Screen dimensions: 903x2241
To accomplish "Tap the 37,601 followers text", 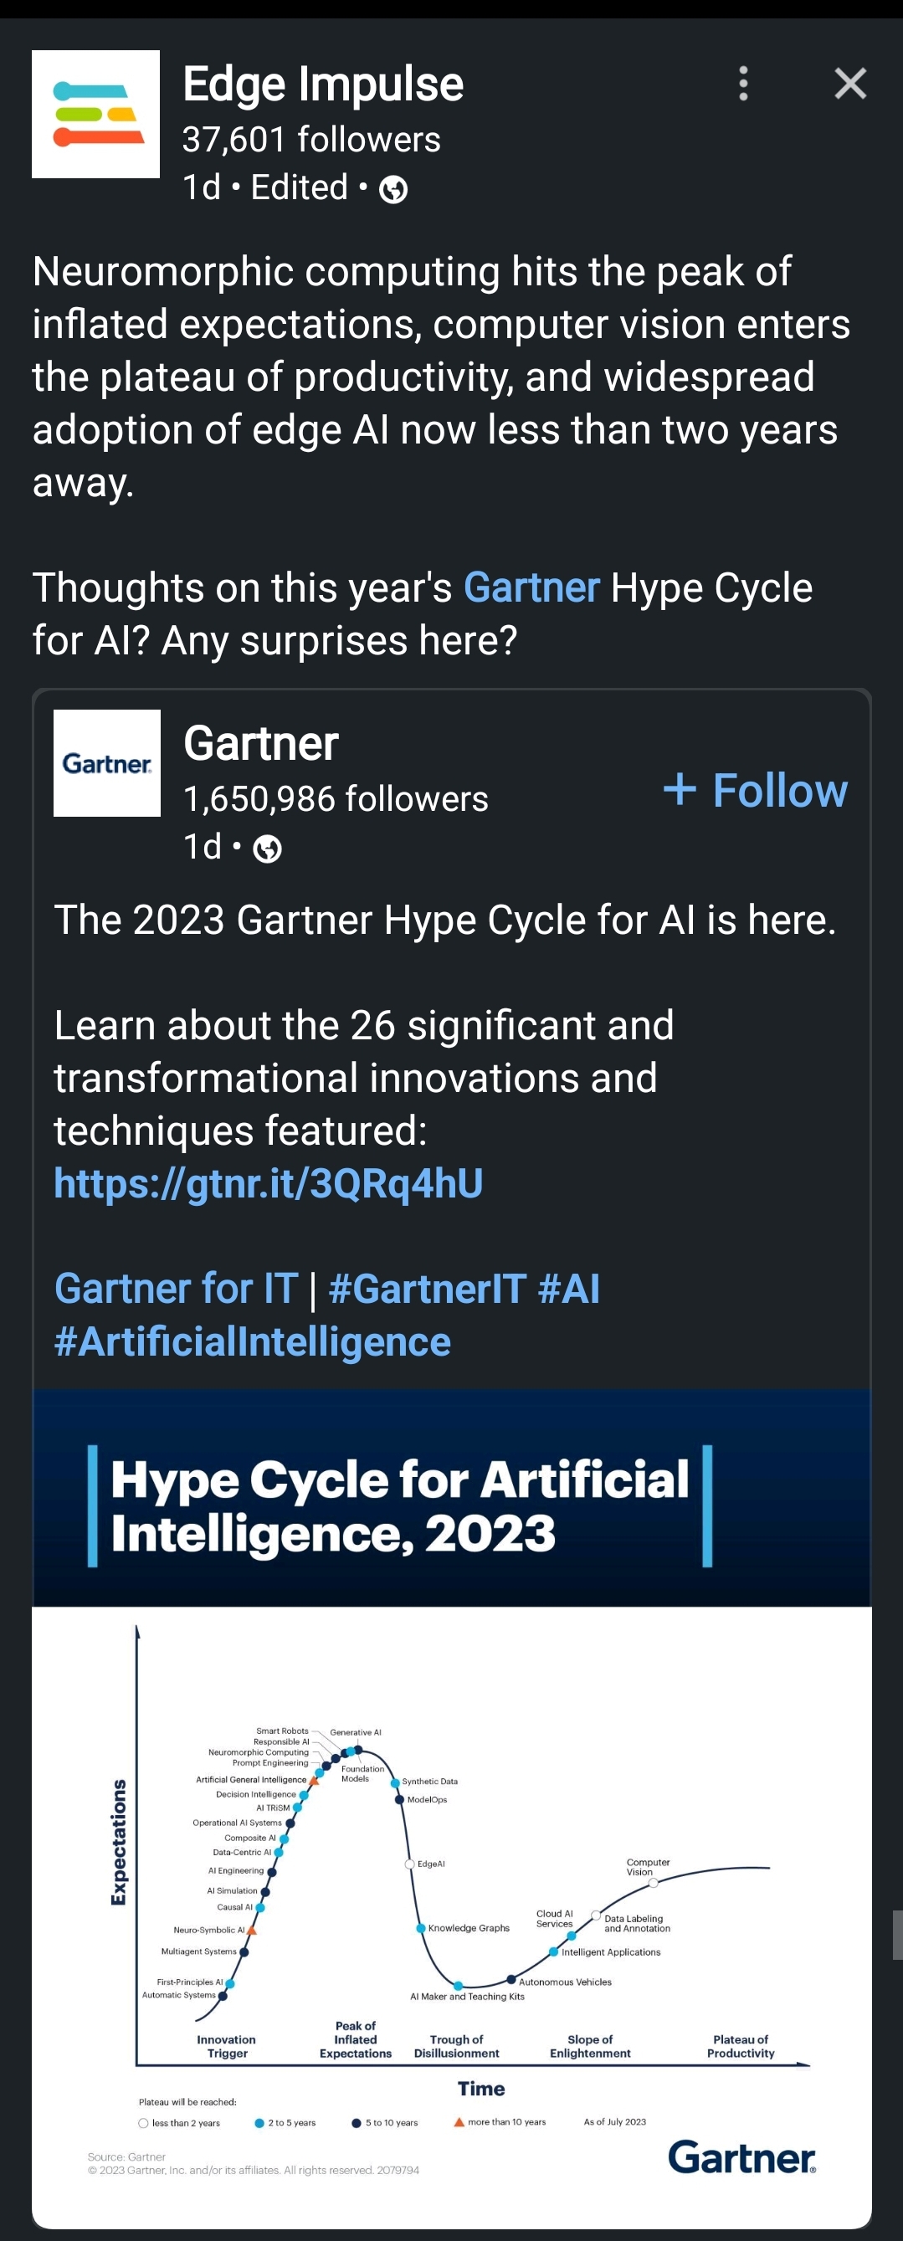I will tap(310, 139).
